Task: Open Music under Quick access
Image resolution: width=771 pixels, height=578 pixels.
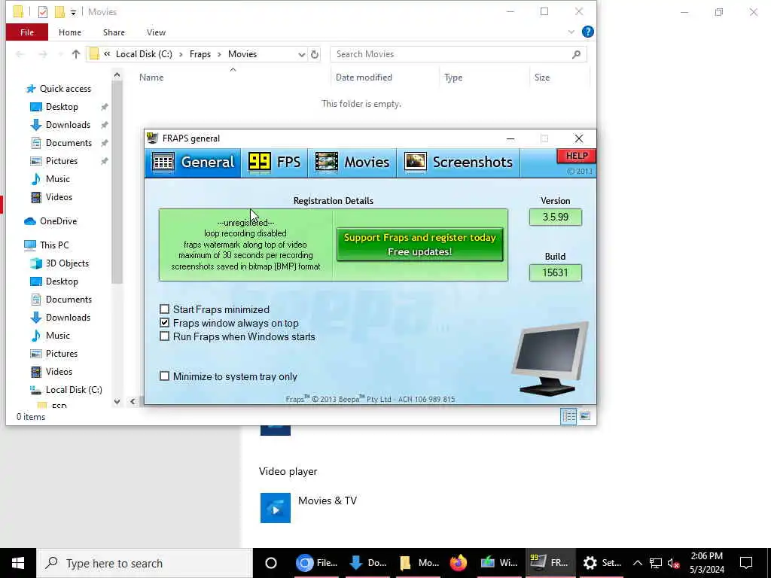Action: pyautogui.click(x=57, y=179)
